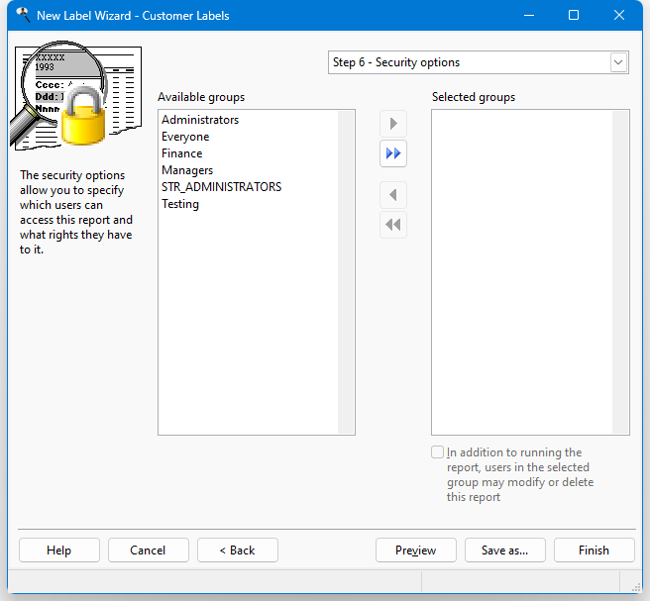Pick Managers in Available groups list
The image size is (650, 601).
[187, 170]
